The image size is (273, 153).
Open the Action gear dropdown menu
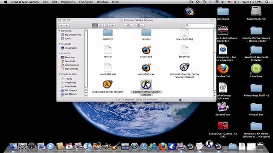pos(140,25)
